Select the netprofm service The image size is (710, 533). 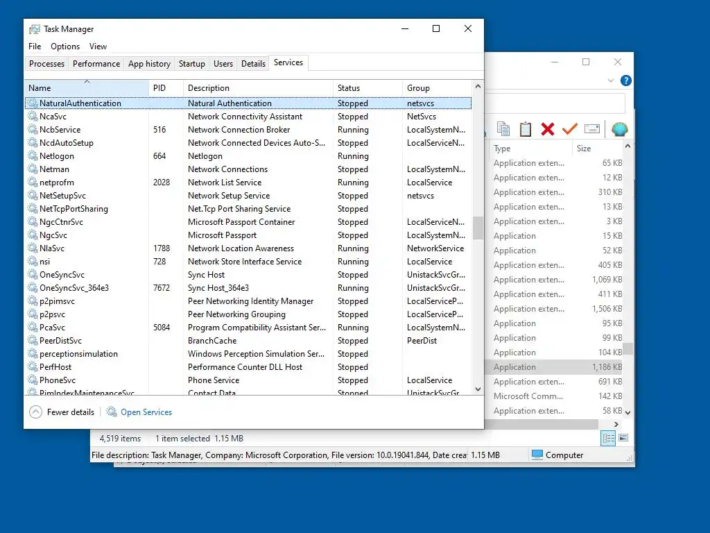point(248,183)
